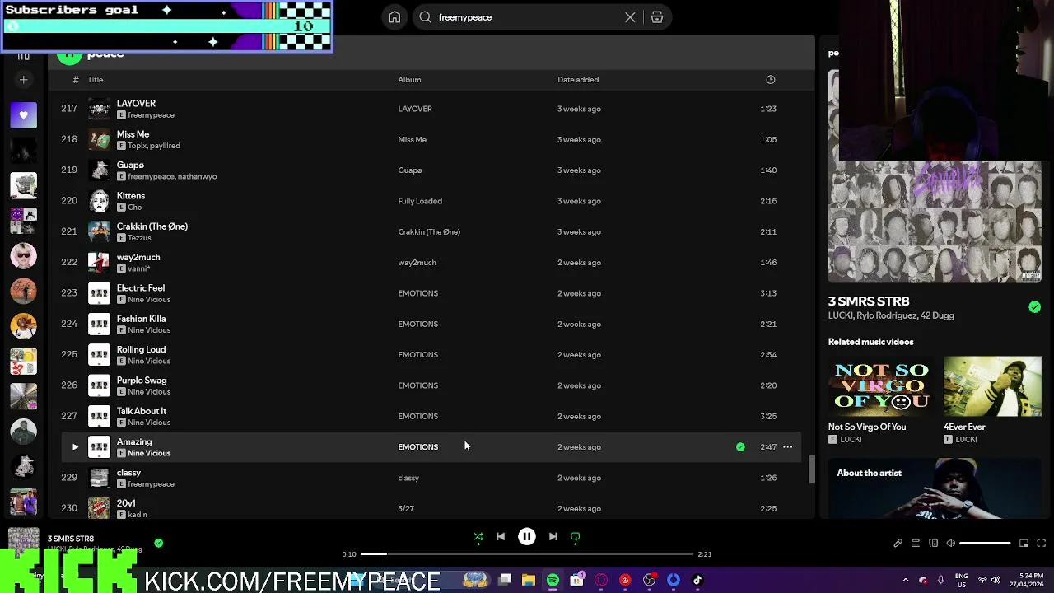Show hidden tray icons chevron
Screen dimensions: 1054x593
pos(906,580)
